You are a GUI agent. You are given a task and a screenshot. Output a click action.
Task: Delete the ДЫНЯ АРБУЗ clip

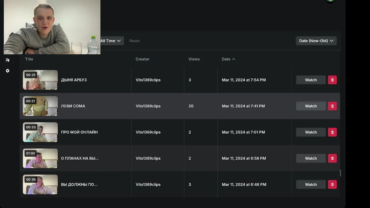pos(332,80)
